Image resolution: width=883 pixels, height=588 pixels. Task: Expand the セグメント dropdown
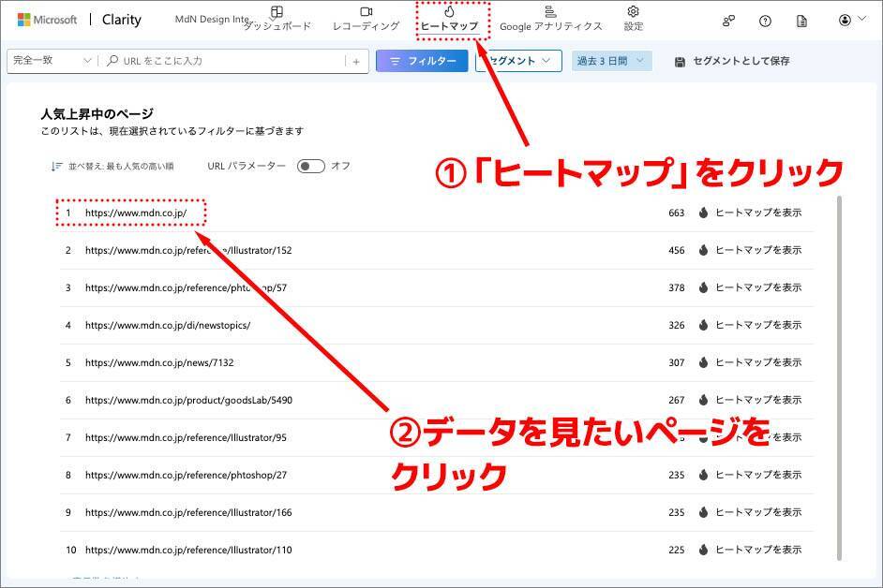(x=518, y=61)
